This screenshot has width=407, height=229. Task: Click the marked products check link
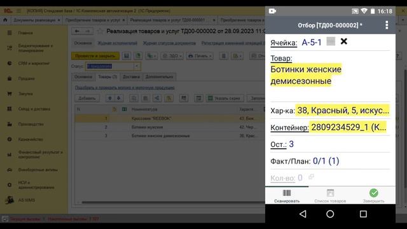tap(125, 88)
